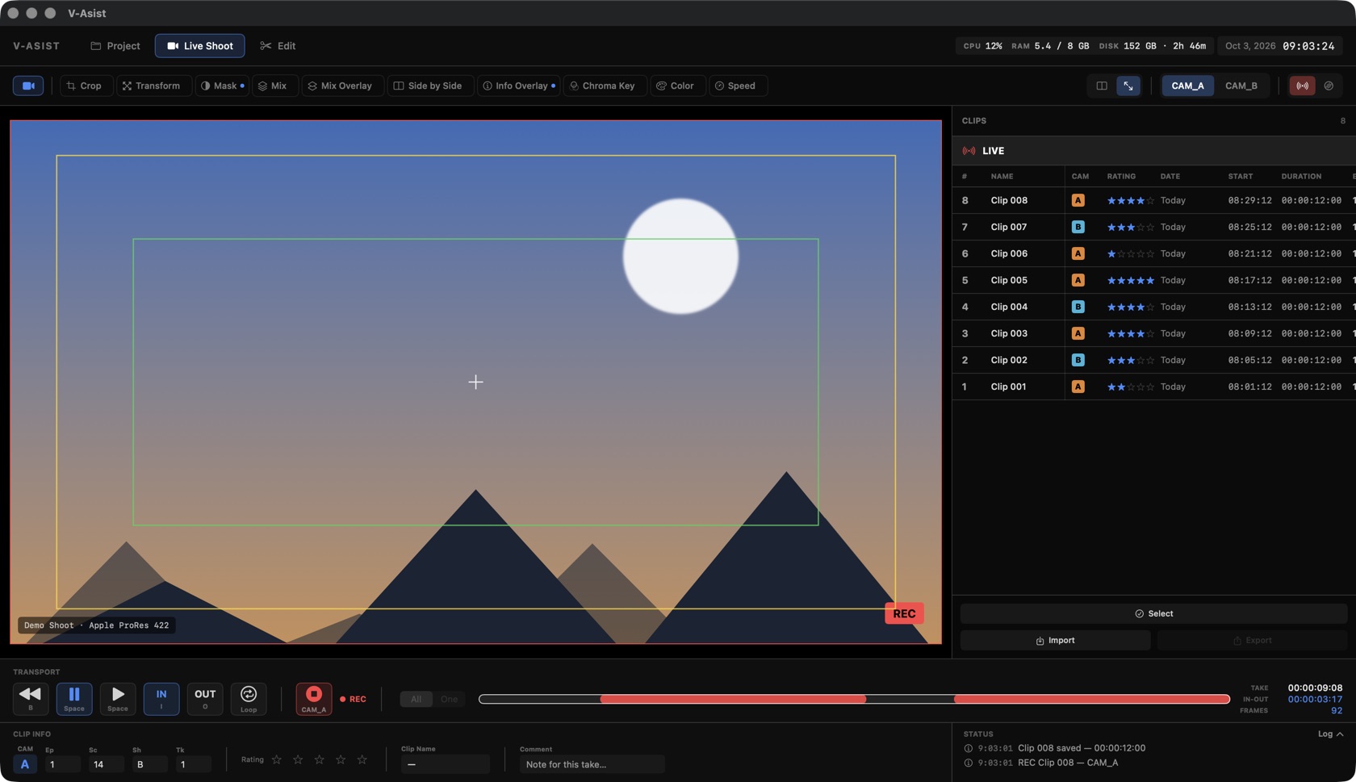Open the Project tab

[115, 46]
